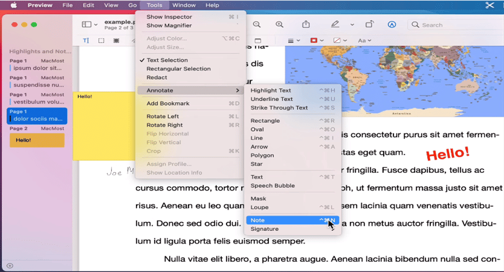Open the sidebar view dropdown arrow
Viewport: 504px width, 272px height.
[96, 25]
